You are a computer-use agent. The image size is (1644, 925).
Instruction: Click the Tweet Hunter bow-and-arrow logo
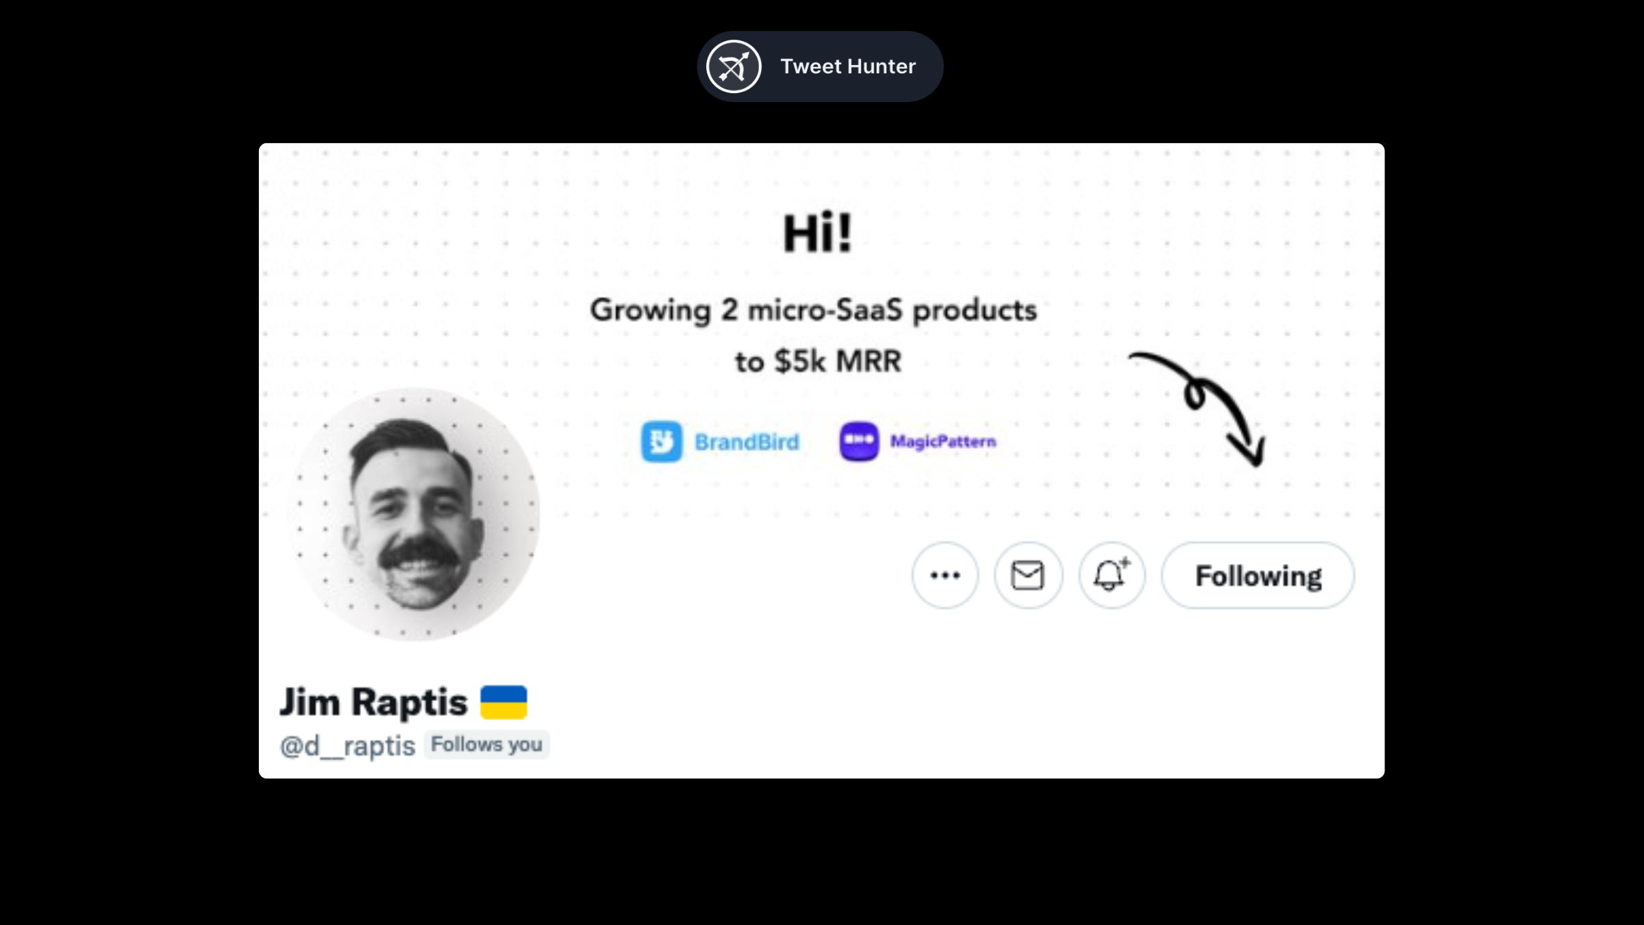(734, 66)
